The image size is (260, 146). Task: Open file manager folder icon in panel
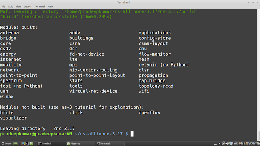point(32,144)
